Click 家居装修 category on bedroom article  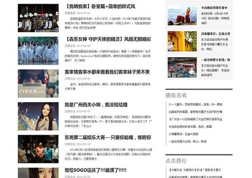(x=70, y=13)
